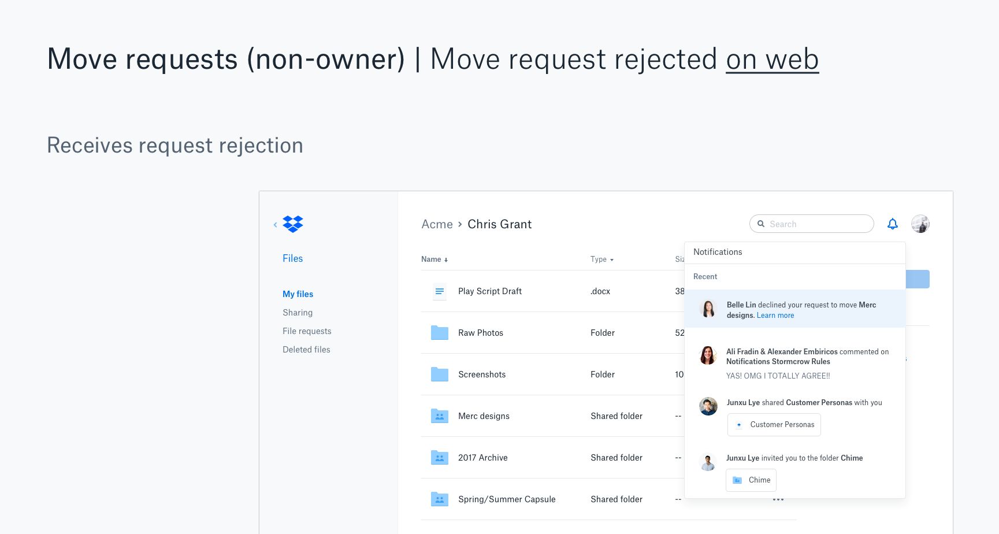Viewport: 999px width, 534px height.
Task: Click the profile avatar in the top bar
Action: click(x=920, y=224)
